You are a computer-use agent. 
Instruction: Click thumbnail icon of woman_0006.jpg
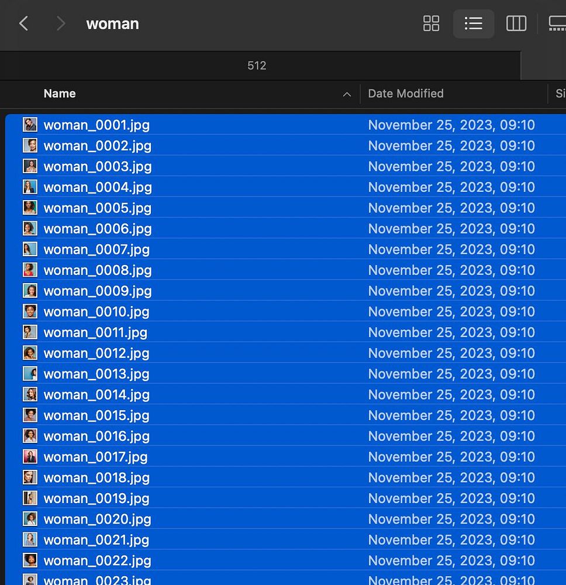click(30, 228)
